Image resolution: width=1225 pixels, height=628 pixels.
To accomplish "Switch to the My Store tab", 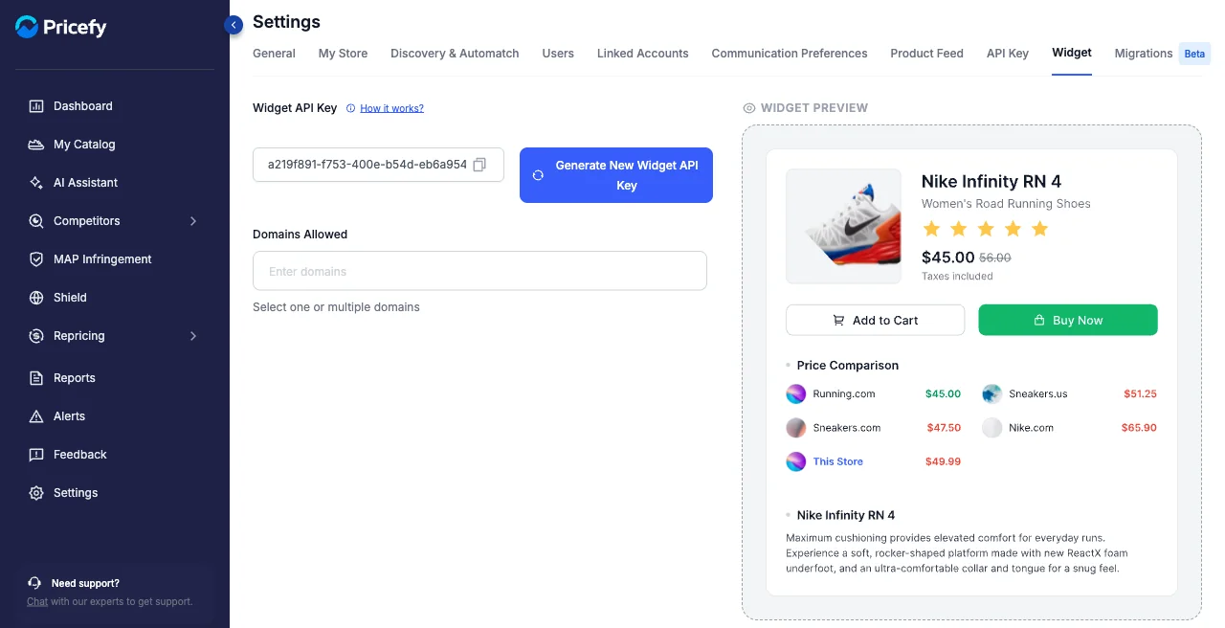I will (343, 54).
